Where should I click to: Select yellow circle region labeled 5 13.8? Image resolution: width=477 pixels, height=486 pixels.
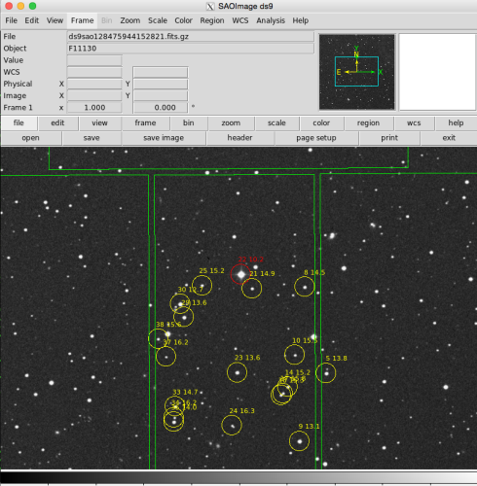click(326, 373)
